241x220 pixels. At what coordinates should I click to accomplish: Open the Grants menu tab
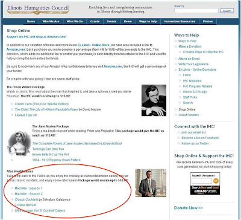click(x=95, y=22)
